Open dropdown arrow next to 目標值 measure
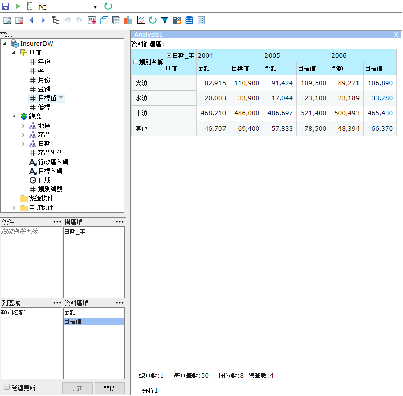 pos(61,98)
